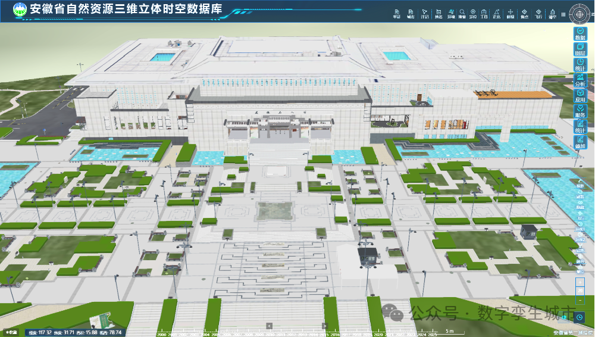Open the 搜索 search magnifier tool
This screenshot has height=337, width=595.
(x=462, y=13)
